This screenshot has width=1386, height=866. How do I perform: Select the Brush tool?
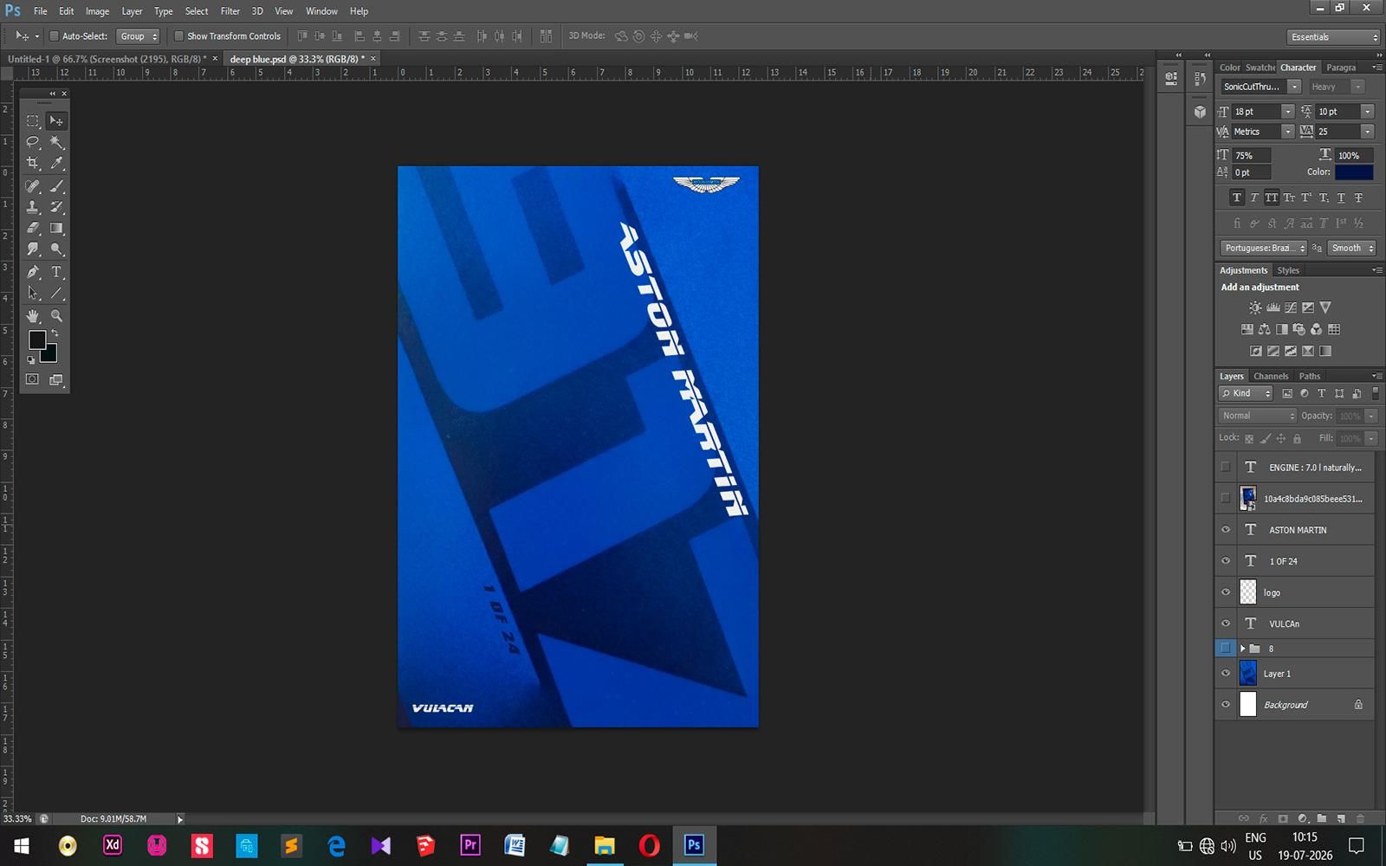tap(56, 186)
